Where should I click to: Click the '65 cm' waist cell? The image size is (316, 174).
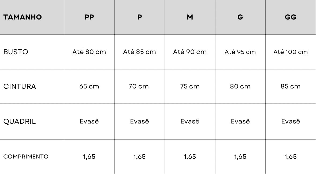(89, 86)
